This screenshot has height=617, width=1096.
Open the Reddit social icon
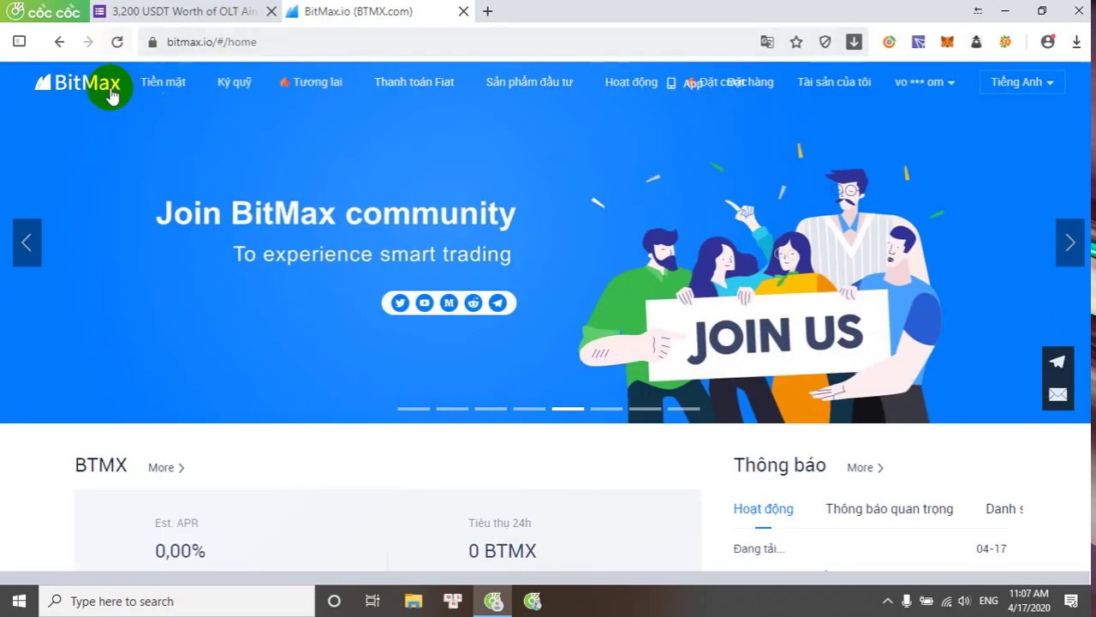click(474, 303)
